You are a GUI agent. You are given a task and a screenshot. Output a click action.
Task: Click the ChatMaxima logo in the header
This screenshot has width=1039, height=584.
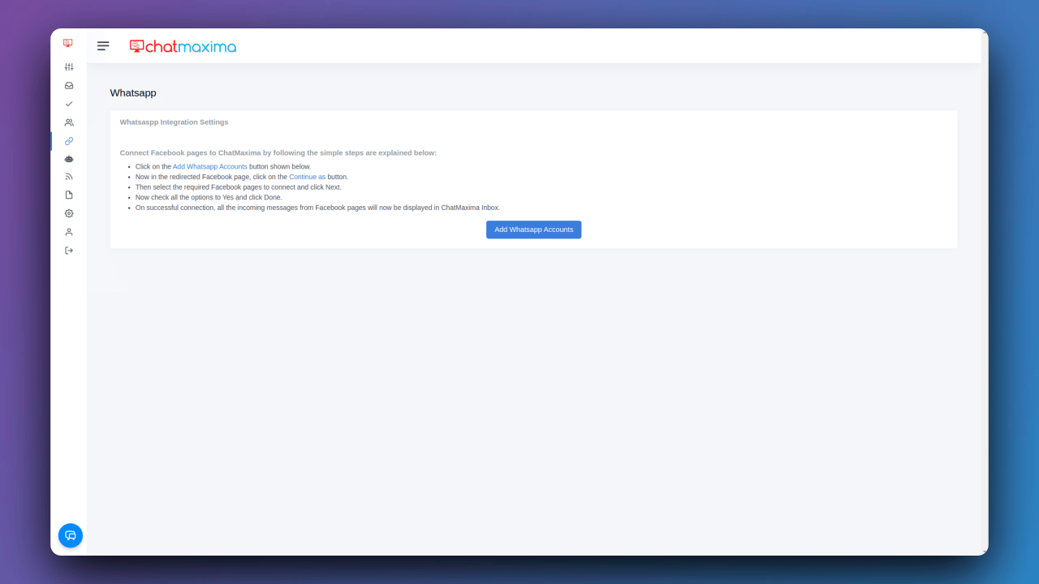[x=183, y=46]
